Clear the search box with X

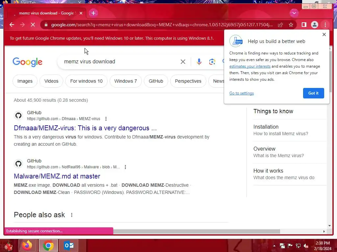coord(183,62)
